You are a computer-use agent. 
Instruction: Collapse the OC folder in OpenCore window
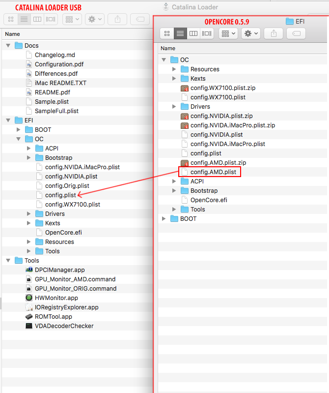coord(164,60)
